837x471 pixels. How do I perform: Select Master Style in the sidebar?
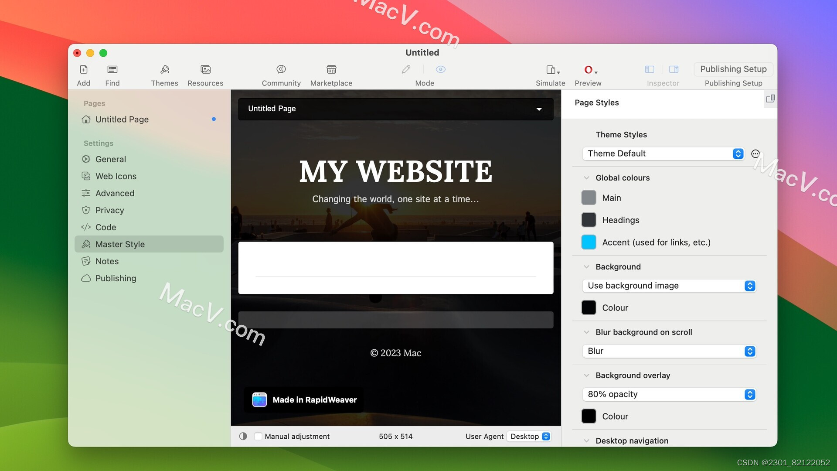[120, 244]
